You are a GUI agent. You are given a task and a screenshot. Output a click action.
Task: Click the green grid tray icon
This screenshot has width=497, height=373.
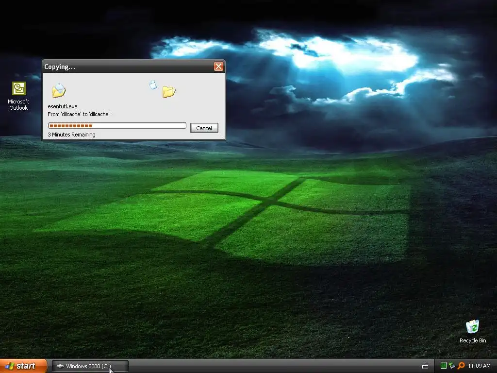pyautogui.click(x=444, y=366)
